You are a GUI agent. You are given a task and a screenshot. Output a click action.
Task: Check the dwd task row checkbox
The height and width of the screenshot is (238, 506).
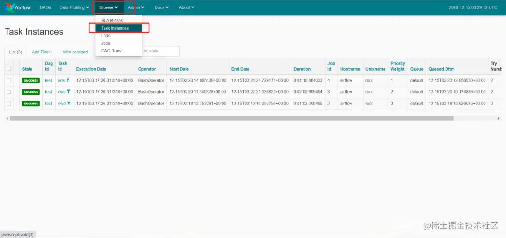tap(9, 104)
